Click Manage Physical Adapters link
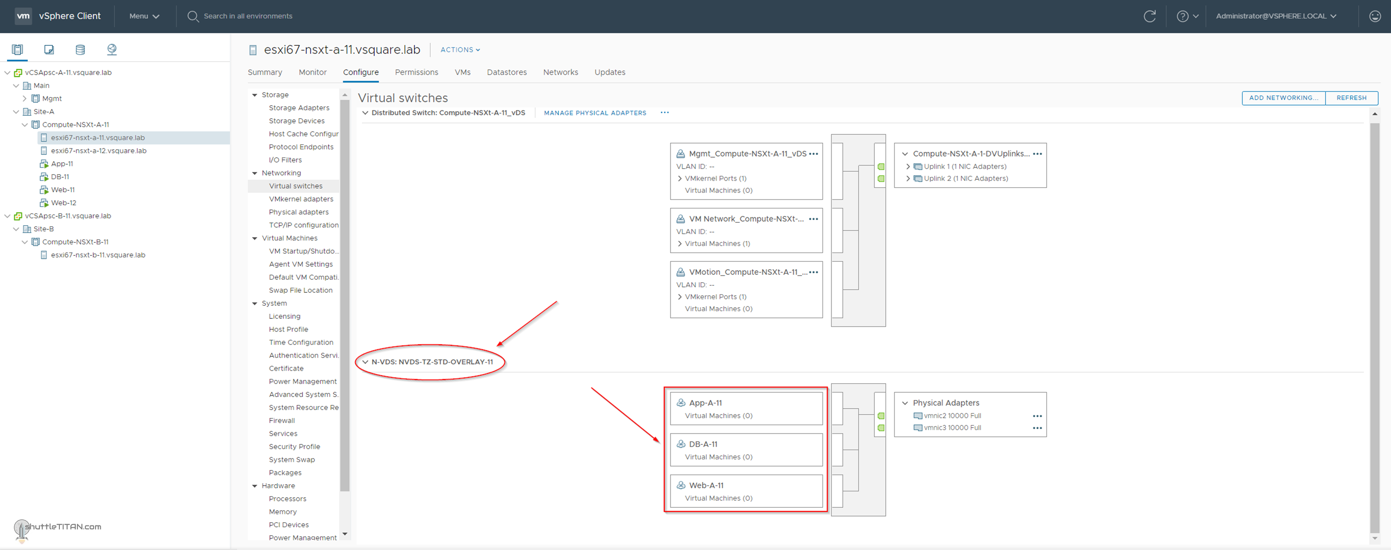The height and width of the screenshot is (550, 1391). click(x=595, y=113)
